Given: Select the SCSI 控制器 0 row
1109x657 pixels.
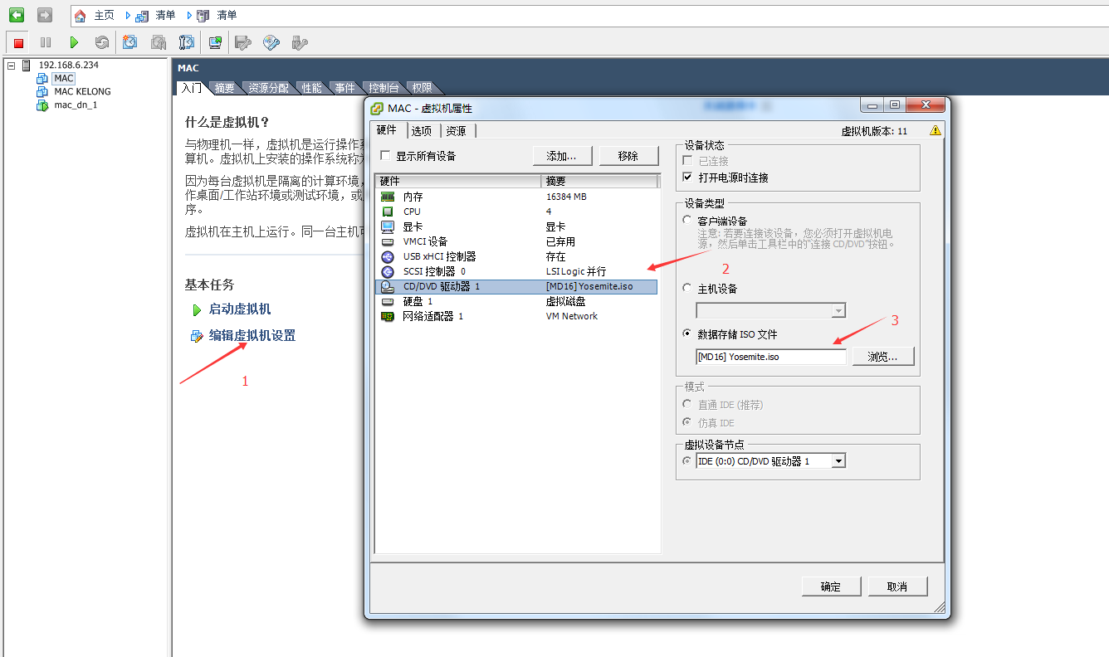Looking at the screenshot, I should click(x=516, y=271).
